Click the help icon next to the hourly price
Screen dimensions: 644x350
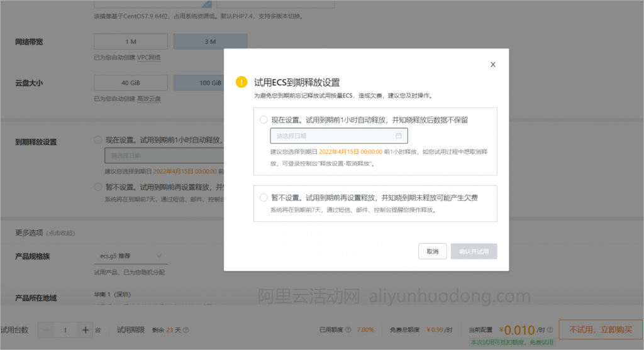550,329
